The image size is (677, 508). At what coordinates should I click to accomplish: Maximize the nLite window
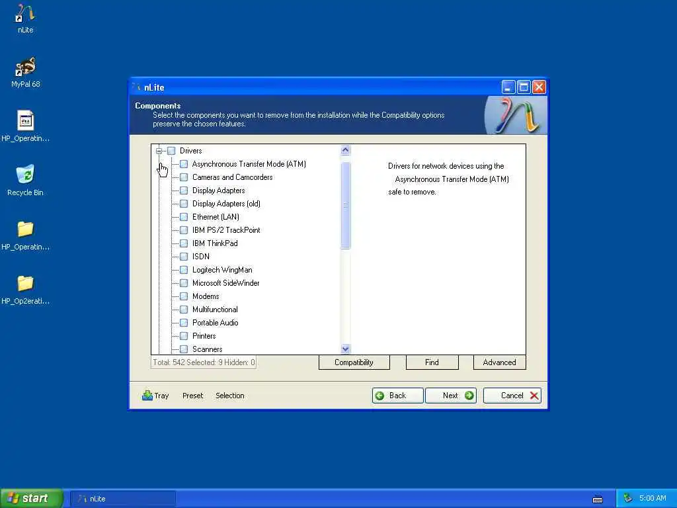[x=524, y=87]
